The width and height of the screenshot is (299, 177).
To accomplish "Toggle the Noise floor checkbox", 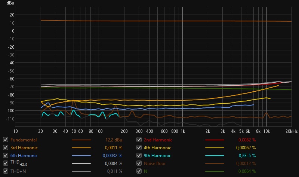I will (x=139, y=163).
